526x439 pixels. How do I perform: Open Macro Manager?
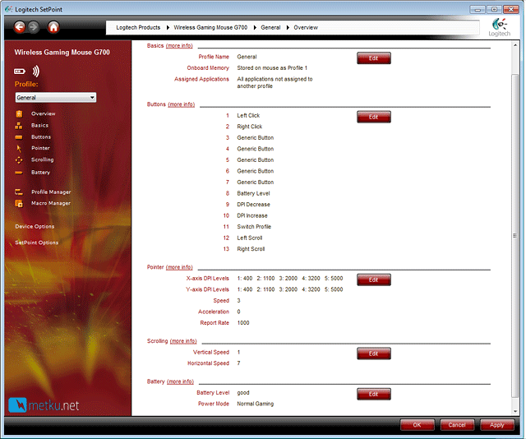tap(51, 203)
